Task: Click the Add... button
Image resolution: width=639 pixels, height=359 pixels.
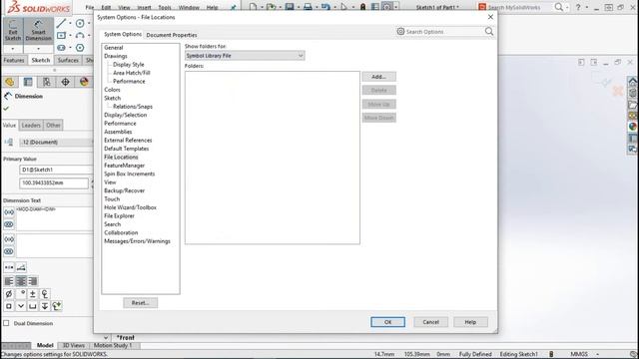Action: 379,77
